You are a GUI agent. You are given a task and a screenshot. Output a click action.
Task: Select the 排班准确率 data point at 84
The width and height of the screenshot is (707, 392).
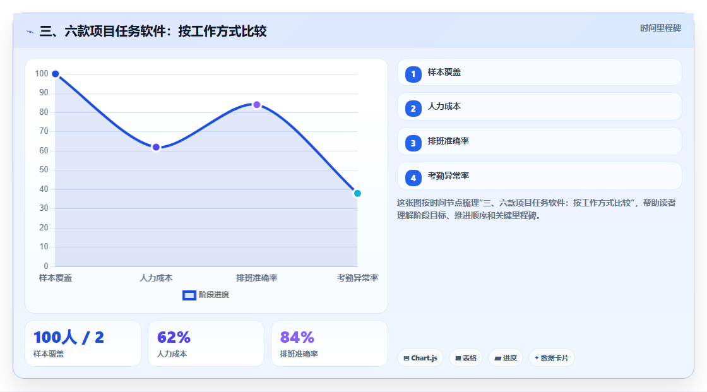pos(256,105)
